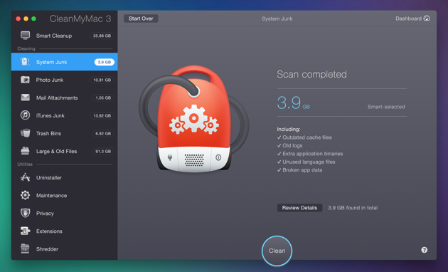Click '3.9 GB found in total' text
Viewport: 448px width, 272px height.
point(353,208)
